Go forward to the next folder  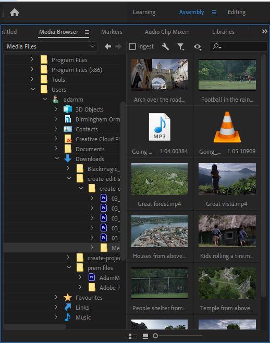[118, 46]
